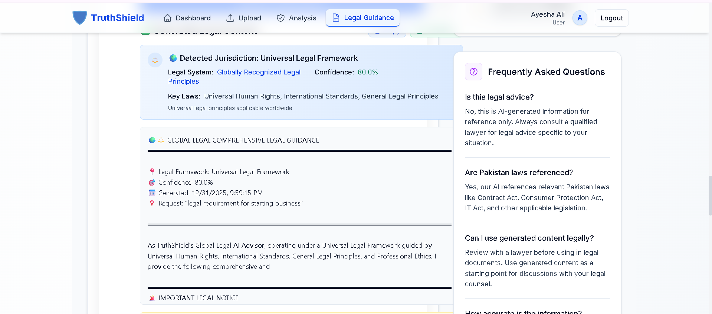This screenshot has height=314, width=712.
Task: Click 'Globally Recognized Legal Principles' text
Action: 234,77
